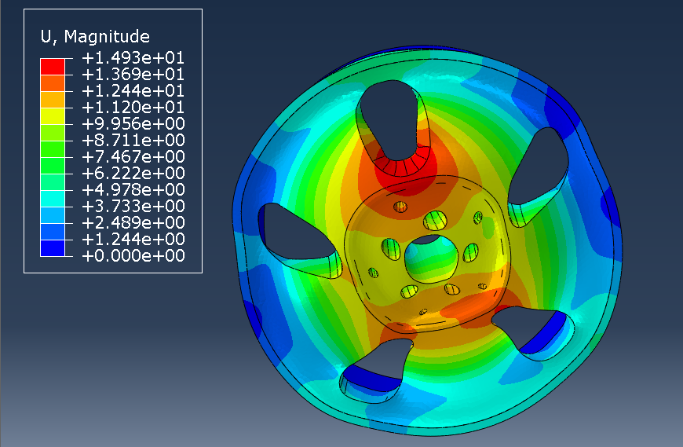The height and width of the screenshot is (447, 683).
Task: Click the 'U, Magnitude' legend title
Action: point(95,37)
